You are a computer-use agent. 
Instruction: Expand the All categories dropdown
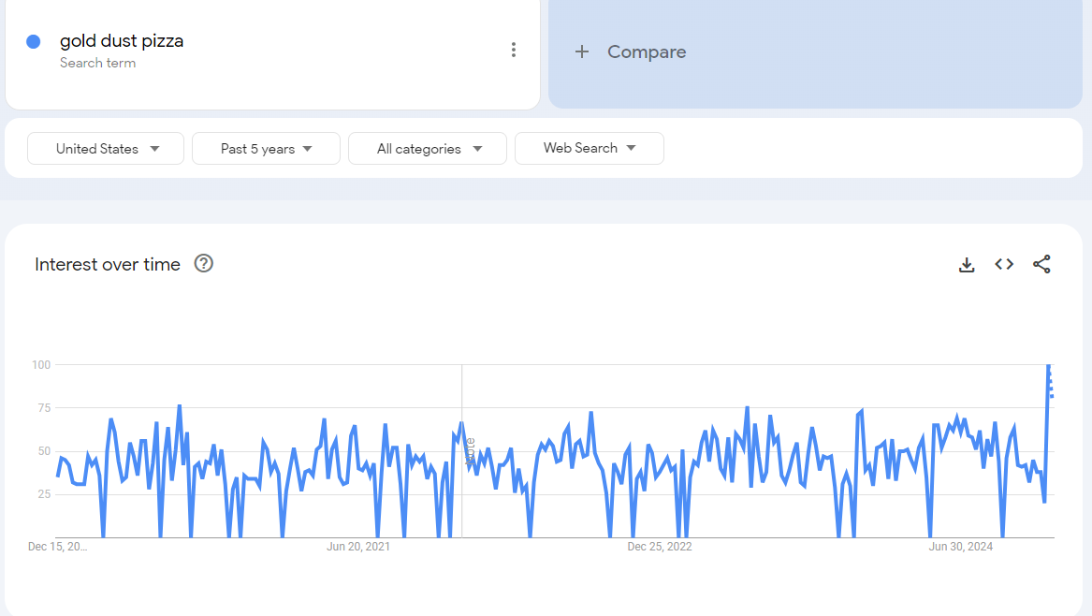click(428, 149)
